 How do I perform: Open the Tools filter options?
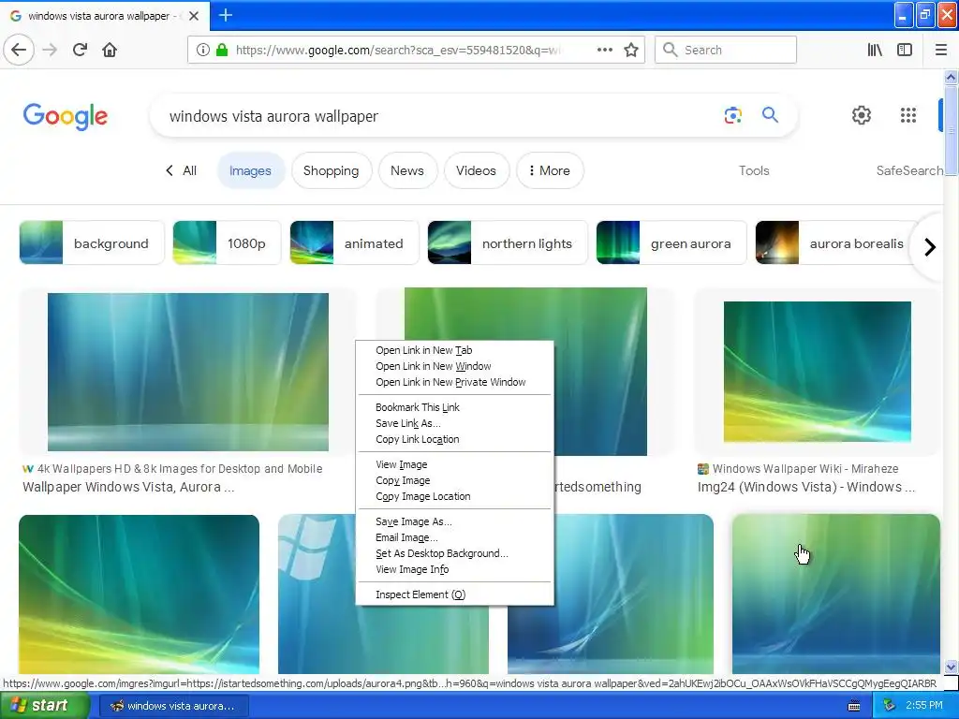pos(754,170)
